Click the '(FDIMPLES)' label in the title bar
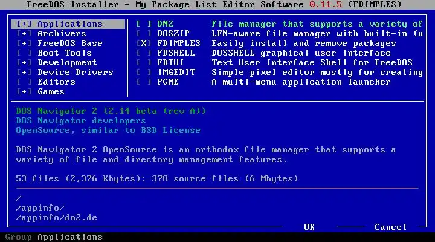This screenshot has height=242, width=435. pyautogui.click(x=375, y=4)
